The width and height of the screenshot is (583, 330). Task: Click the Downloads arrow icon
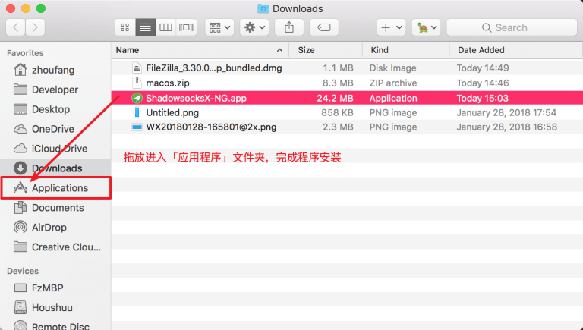click(20, 168)
